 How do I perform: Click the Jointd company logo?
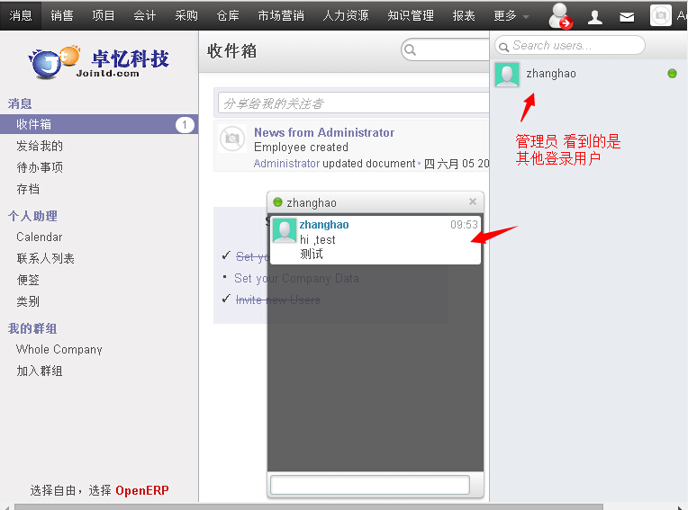(99, 61)
